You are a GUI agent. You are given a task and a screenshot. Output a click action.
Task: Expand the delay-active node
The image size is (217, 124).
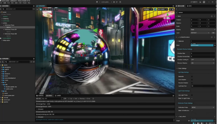point(2,40)
